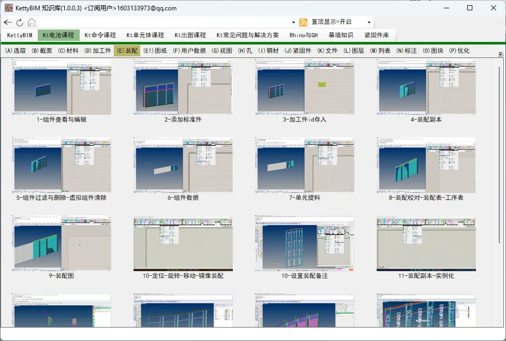Select the (F)用户数据 category
The width and height of the screenshot is (506, 341).
[189, 51]
